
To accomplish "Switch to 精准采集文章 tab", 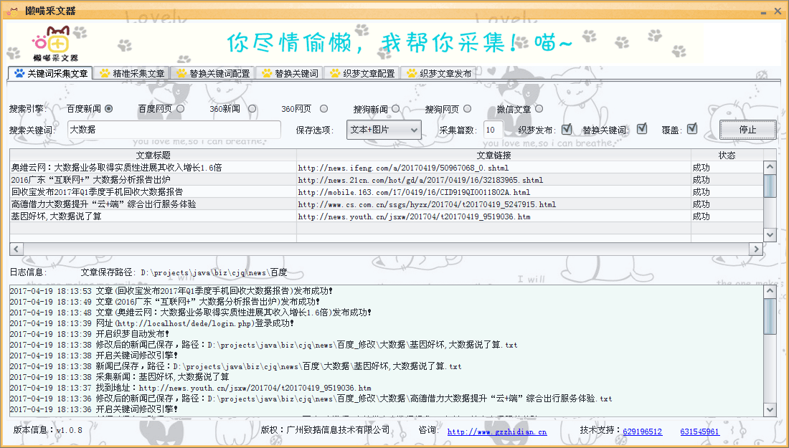I will point(132,73).
